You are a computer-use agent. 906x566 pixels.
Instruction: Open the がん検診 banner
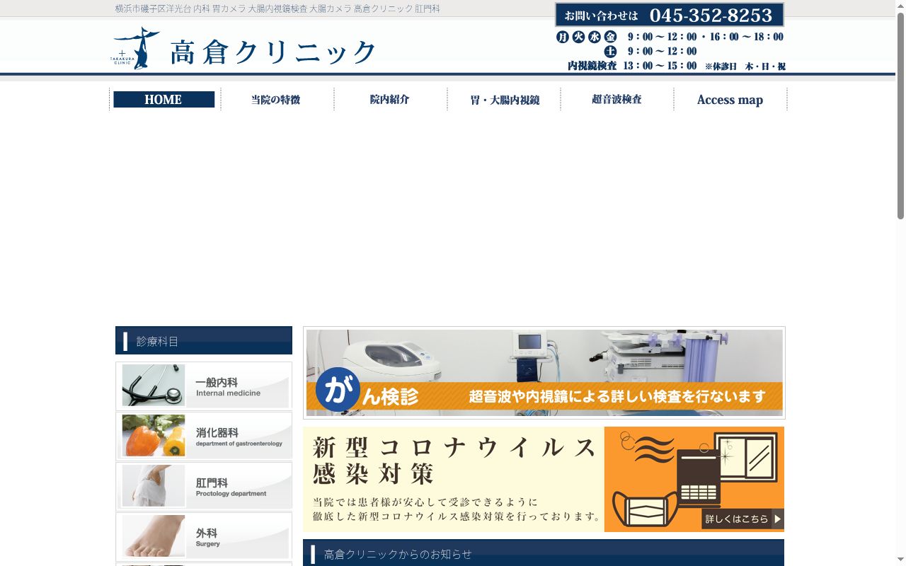coord(544,373)
